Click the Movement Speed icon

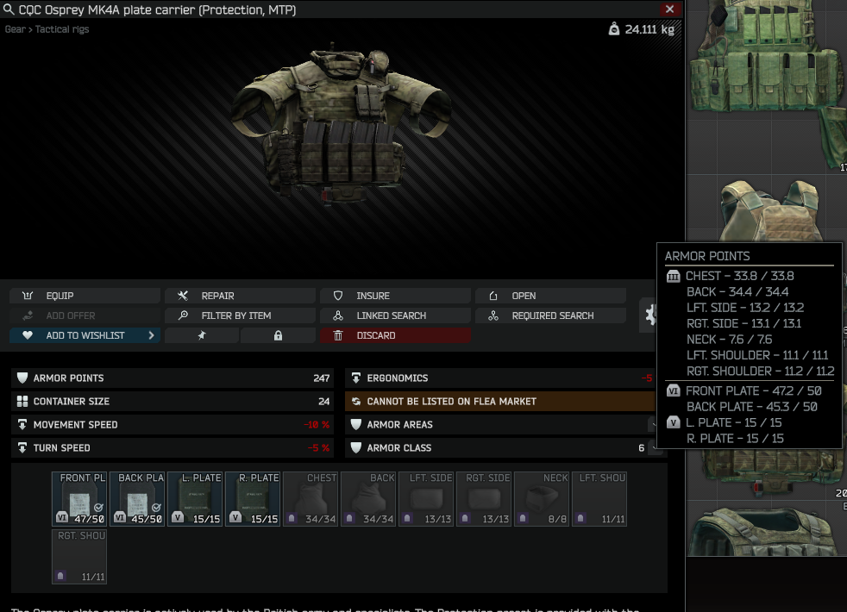pyautogui.click(x=22, y=424)
